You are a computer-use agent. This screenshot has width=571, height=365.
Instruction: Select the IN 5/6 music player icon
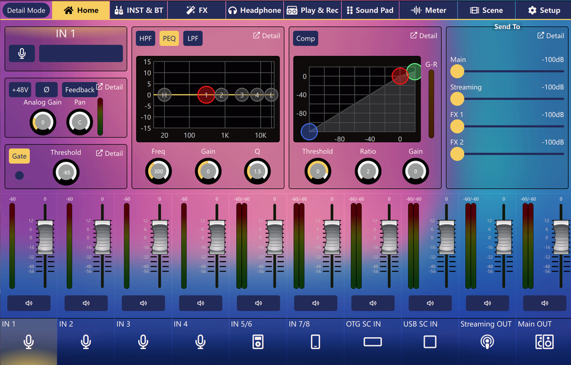coord(258,342)
